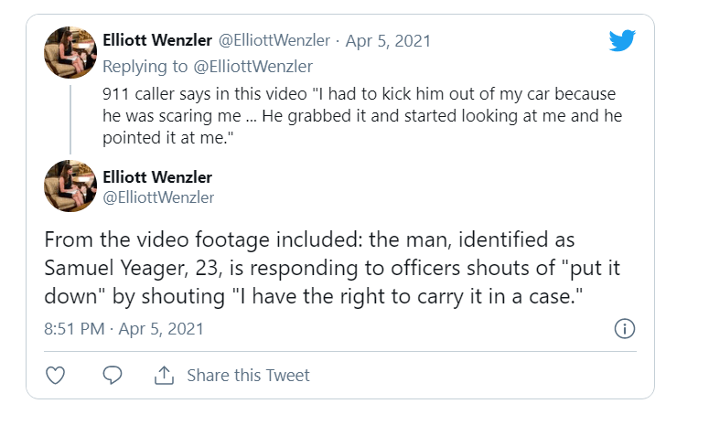Click the Twitter bird logo
The height and width of the screenshot is (425, 709).
(x=622, y=40)
